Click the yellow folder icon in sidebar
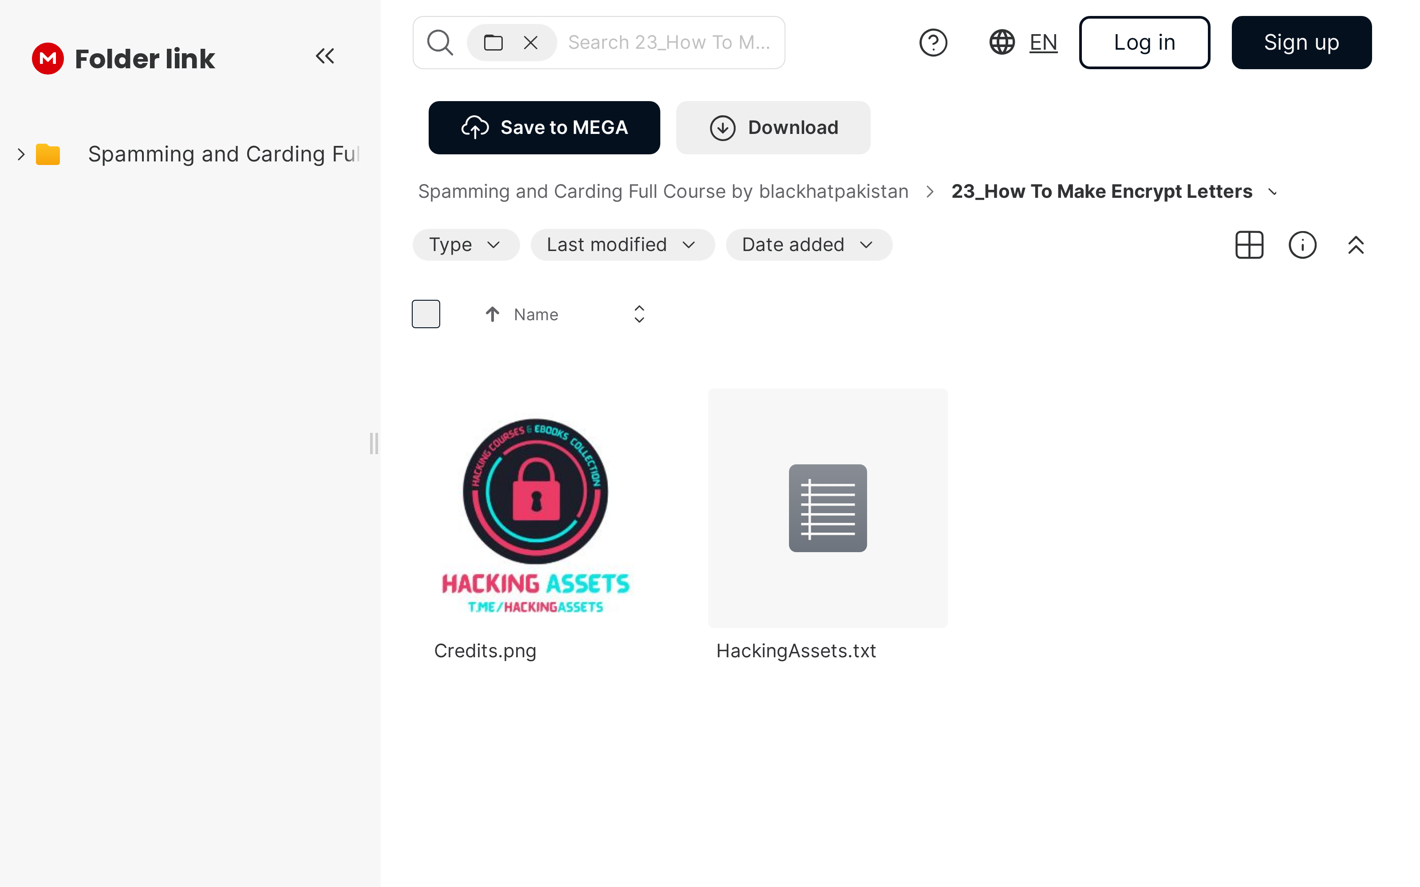This screenshot has height=887, width=1420. click(x=48, y=154)
